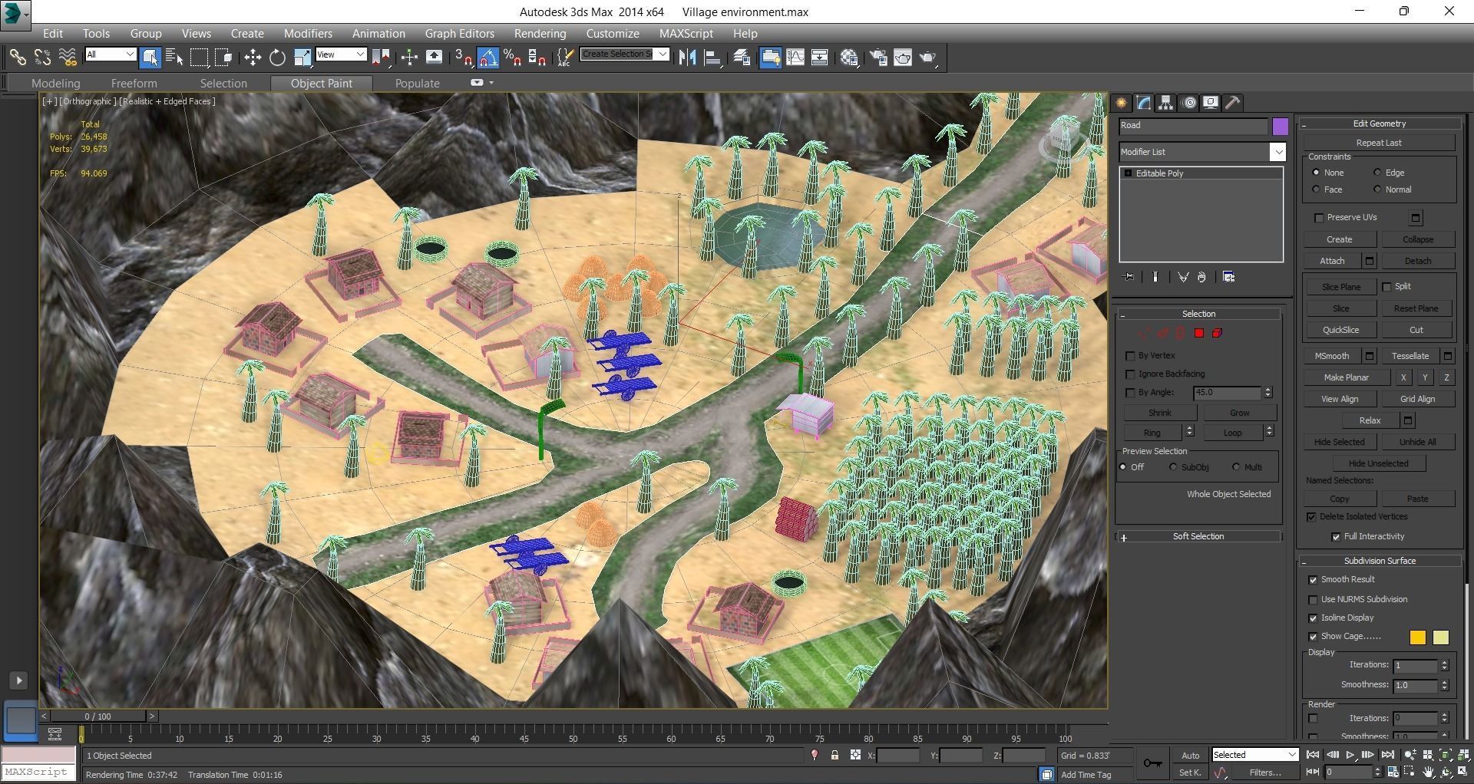Toggle the 3D Snaps icon
The width and height of the screenshot is (1474, 784).
464,58
